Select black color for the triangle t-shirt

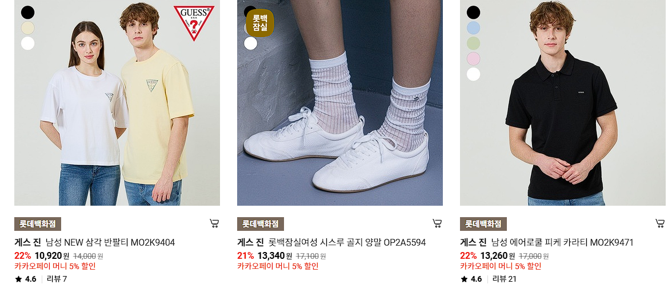[x=27, y=13]
